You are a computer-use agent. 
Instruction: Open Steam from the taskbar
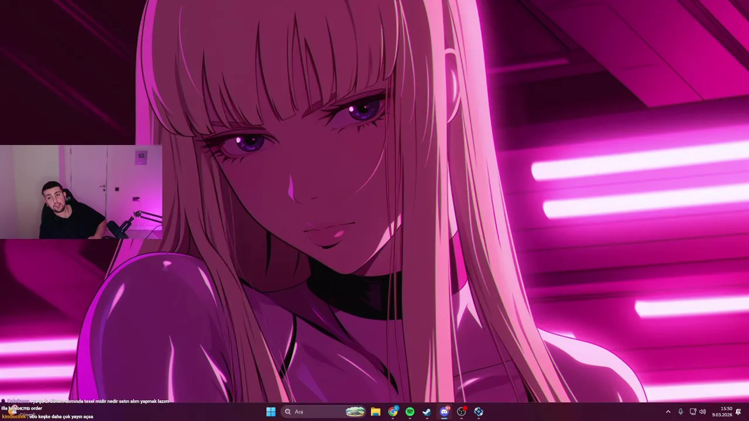coord(427,412)
